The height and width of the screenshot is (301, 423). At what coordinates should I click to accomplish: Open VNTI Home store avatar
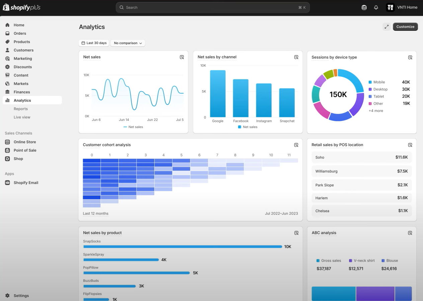coord(390,7)
